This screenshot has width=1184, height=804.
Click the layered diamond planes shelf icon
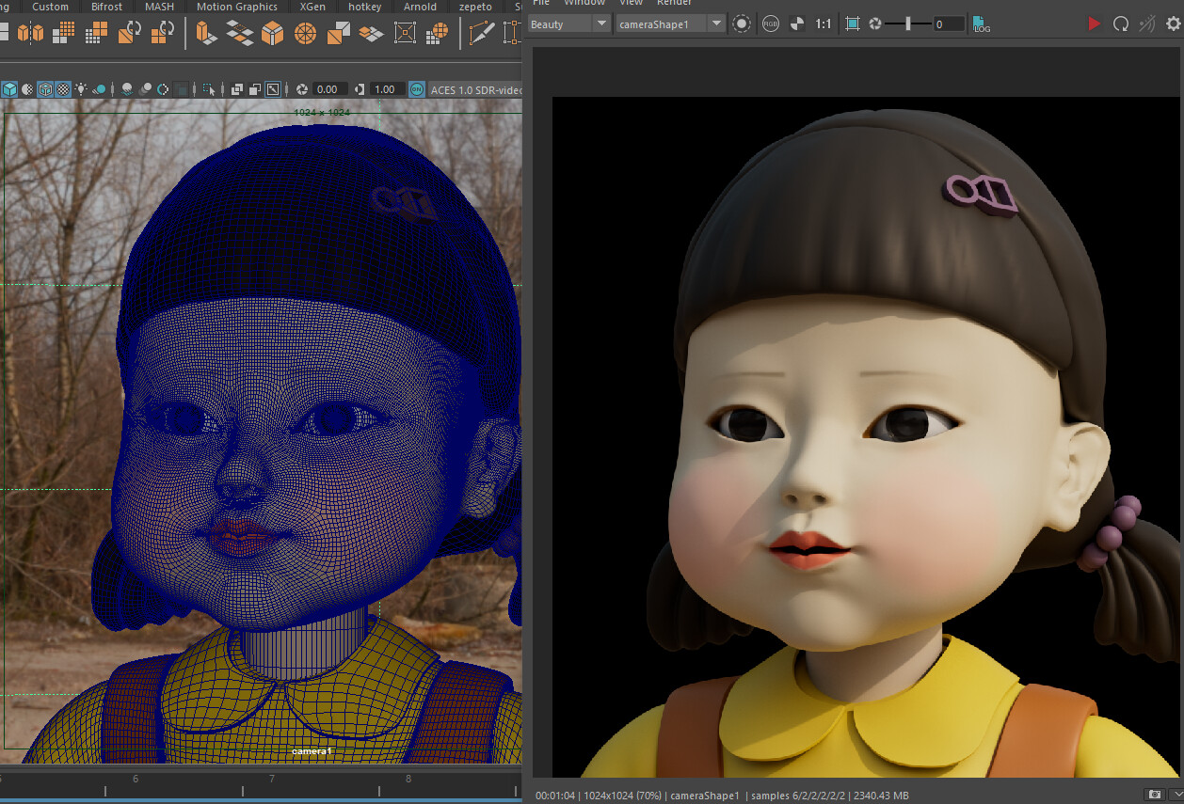[371, 34]
